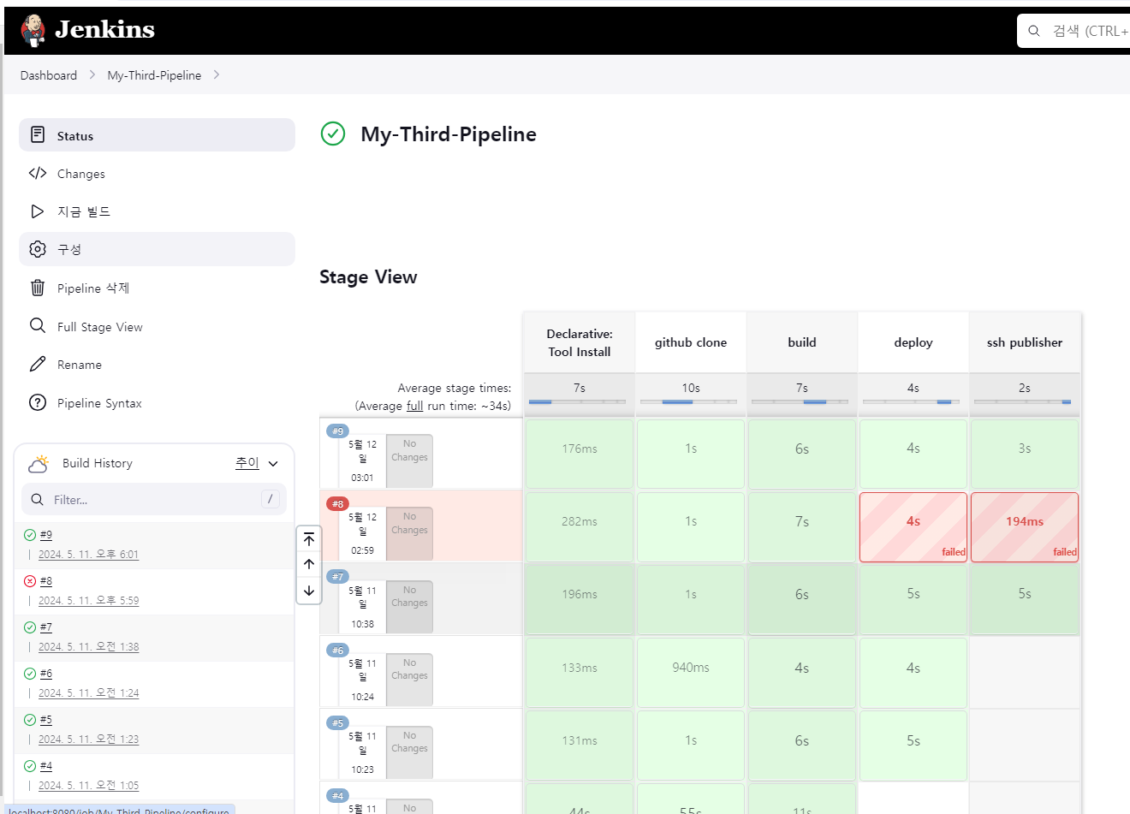1130x814 pixels.
Task: Expand breadcrumb chevron after My-Third-Pipeline
Action: click(x=217, y=74)
